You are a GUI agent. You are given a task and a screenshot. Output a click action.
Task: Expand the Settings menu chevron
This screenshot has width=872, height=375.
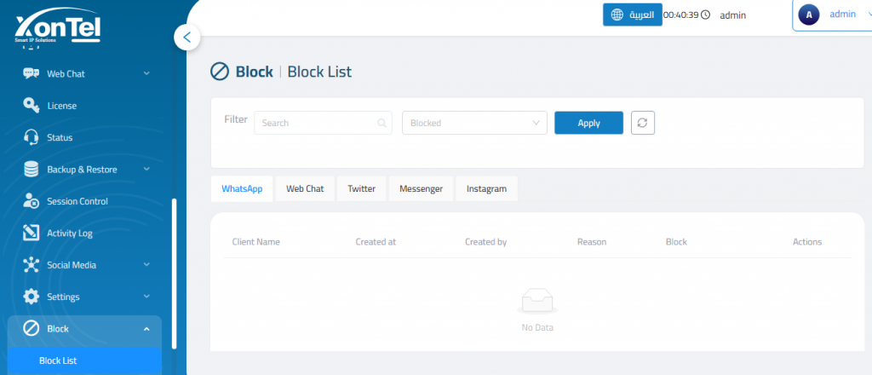(x=146, y=297)
